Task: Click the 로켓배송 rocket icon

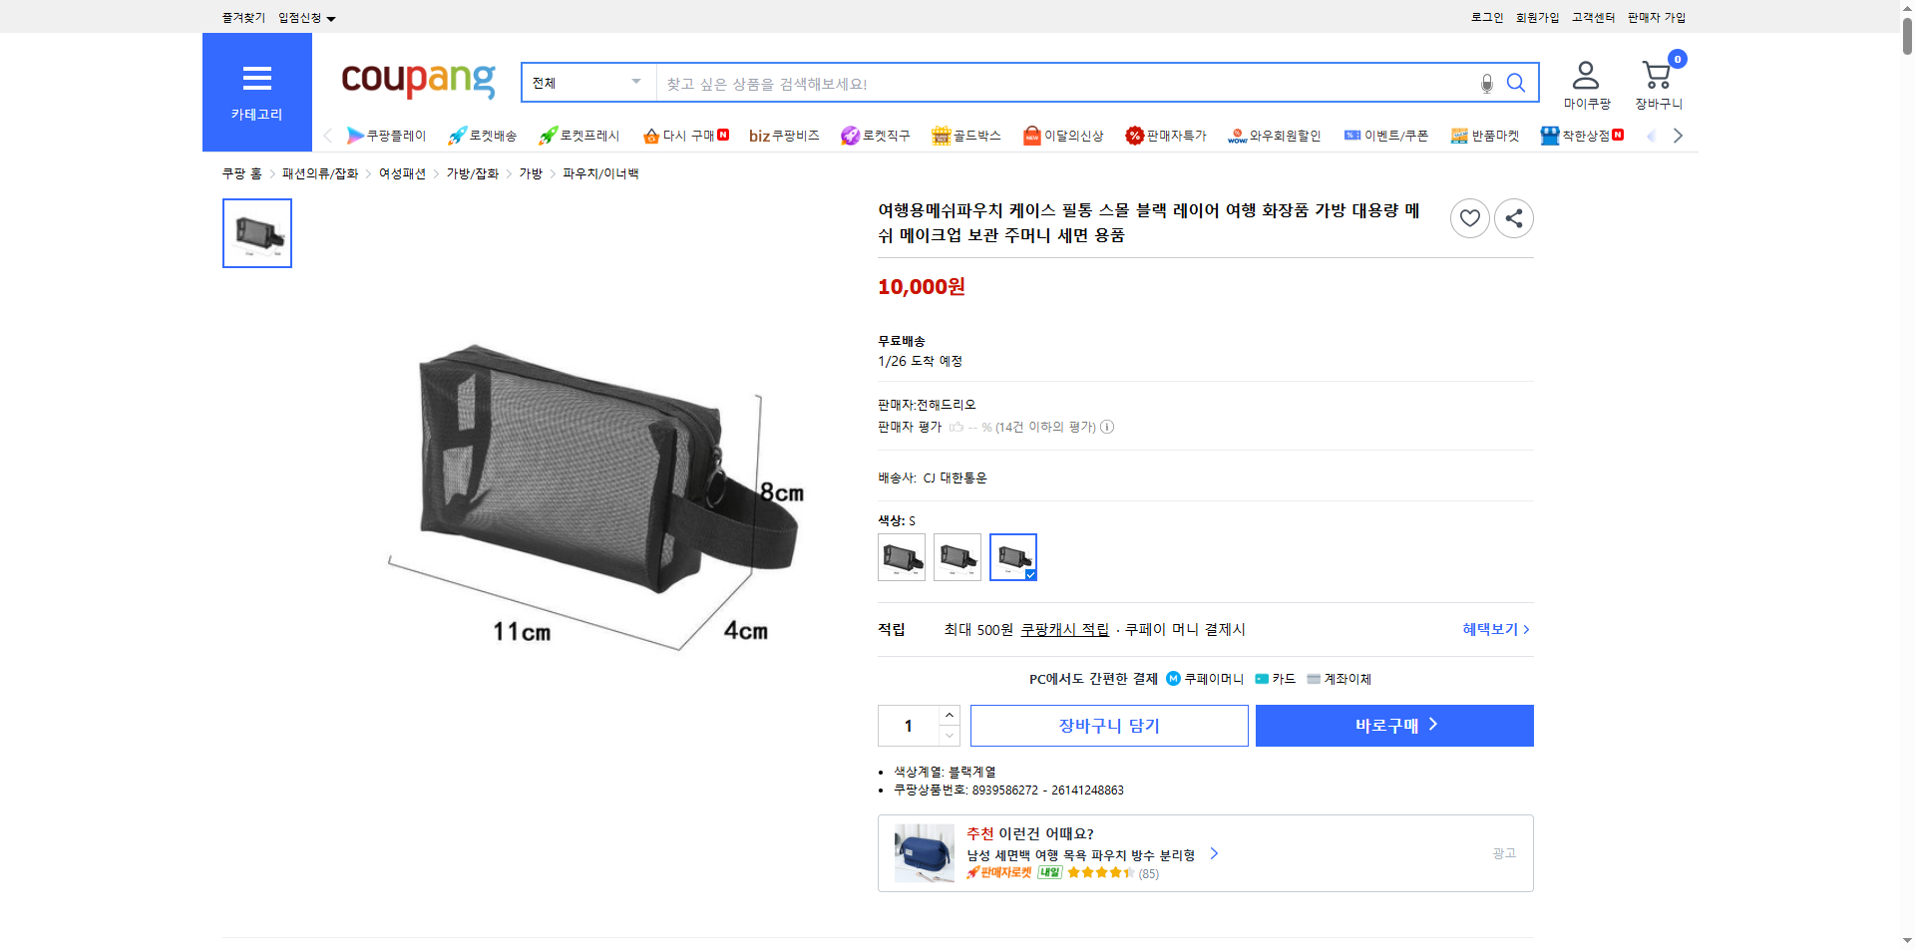Action: pyautogui.click(x=456, y=136)
